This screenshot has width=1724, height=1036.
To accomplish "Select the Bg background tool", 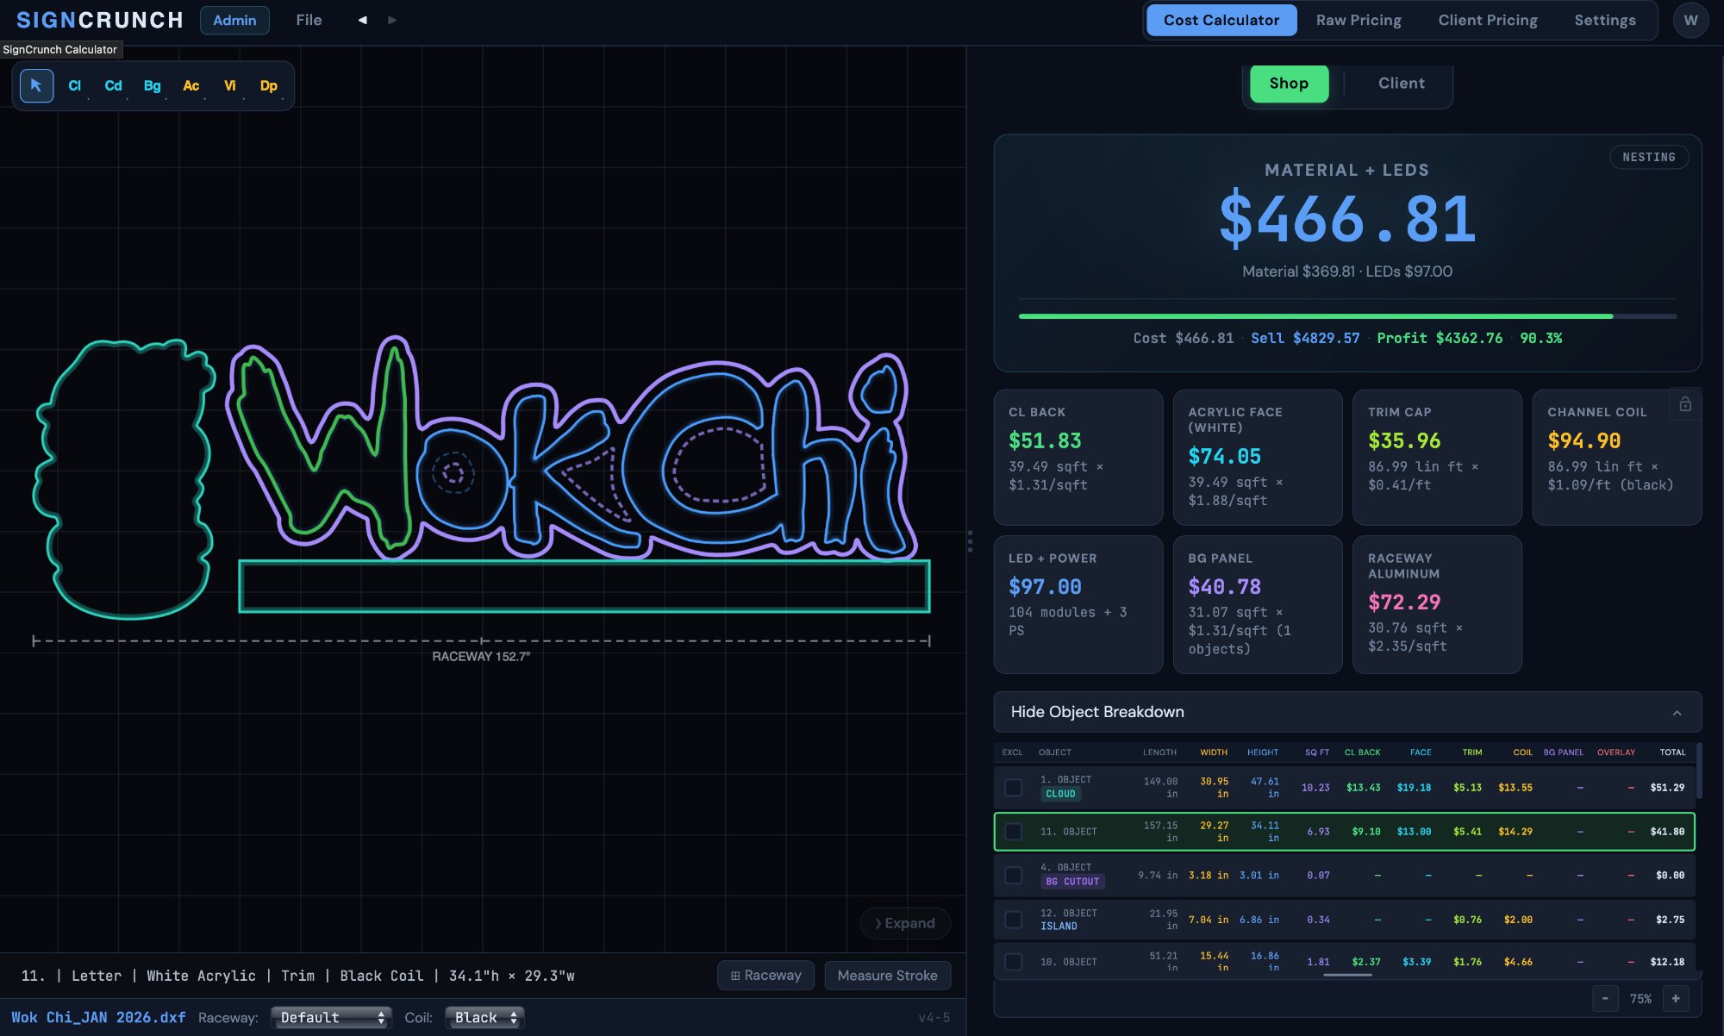I will tap(152, 85).
